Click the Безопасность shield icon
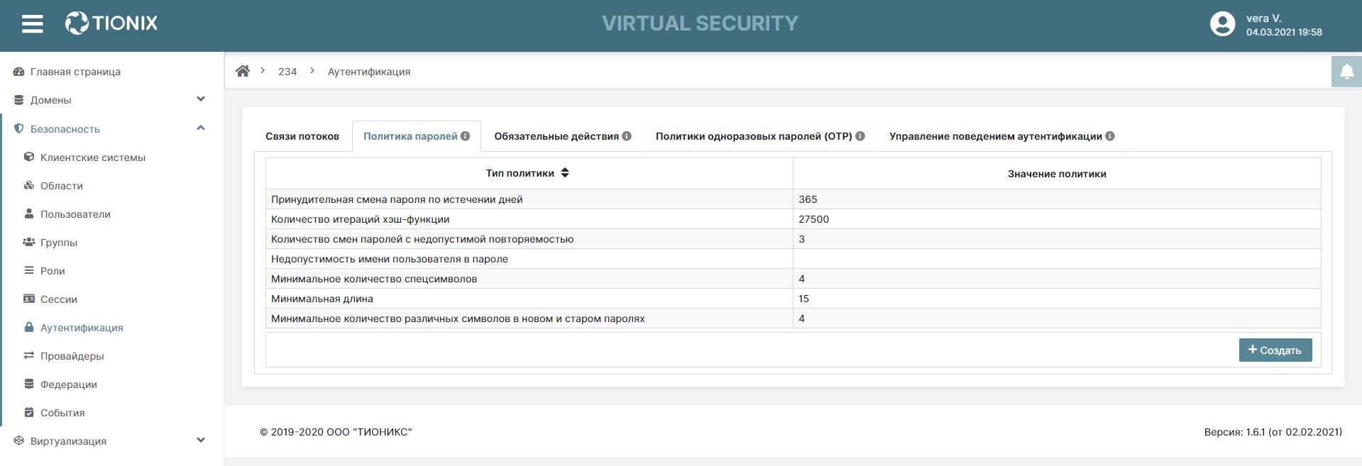1362x466 pixels. tap(19, 129)
